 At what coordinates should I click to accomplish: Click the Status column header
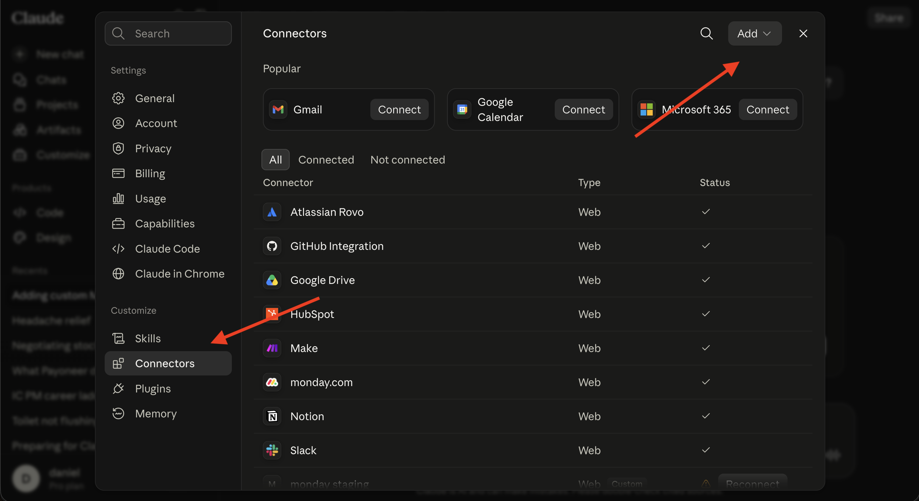(715, 182)
